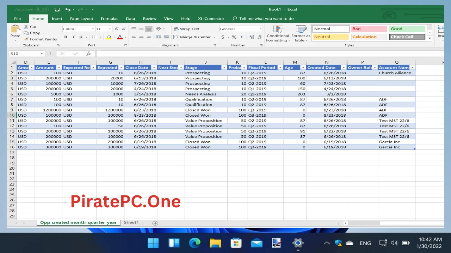The width and height of the screenshot is (451, 253).
Task: Toggle Italic formatting
Action: pos(73,37)
